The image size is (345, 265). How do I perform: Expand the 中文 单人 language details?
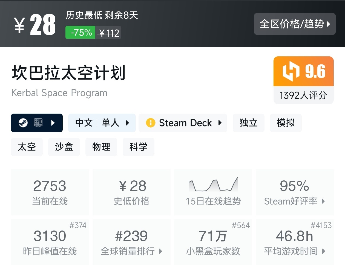click(x=102, y=123)
